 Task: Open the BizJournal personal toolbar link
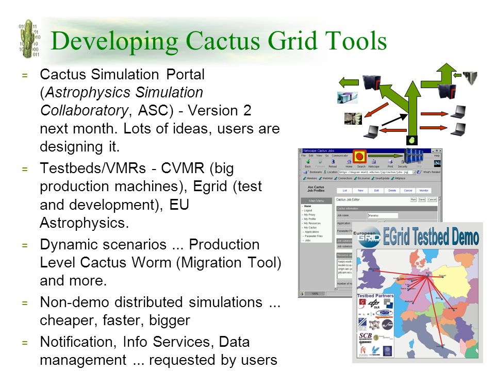[362, 178]
